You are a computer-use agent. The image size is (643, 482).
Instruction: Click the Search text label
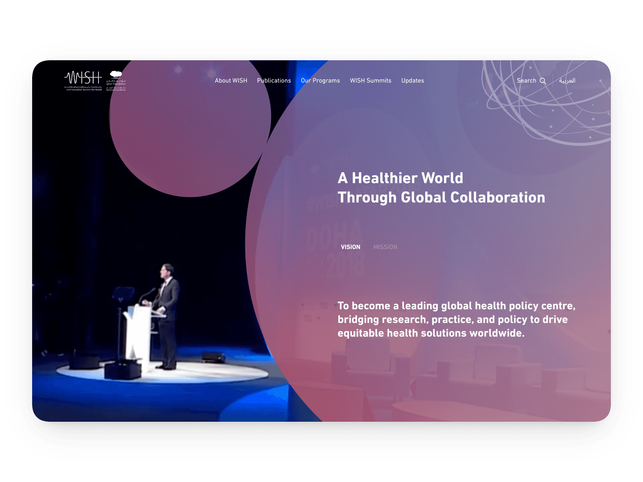click(526, 81)
